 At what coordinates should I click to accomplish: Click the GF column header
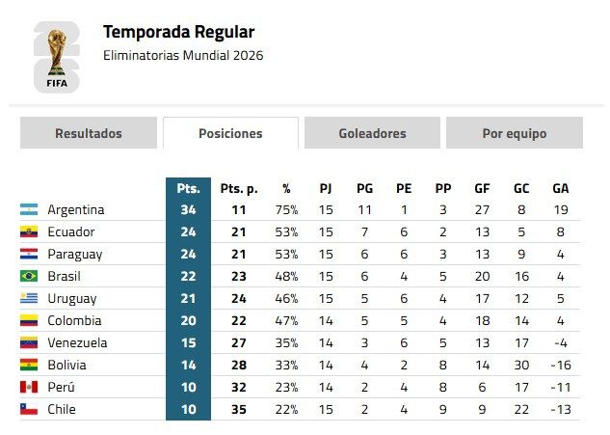(482, 188)
